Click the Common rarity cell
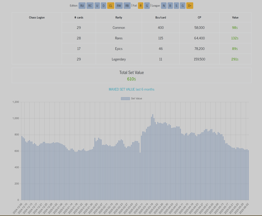262x216 pixels. pos(119,28)
